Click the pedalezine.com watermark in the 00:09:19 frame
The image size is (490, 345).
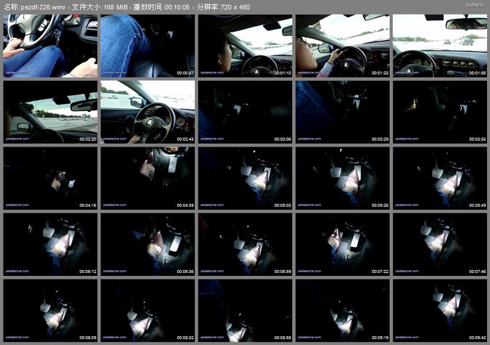coord(309,337)
